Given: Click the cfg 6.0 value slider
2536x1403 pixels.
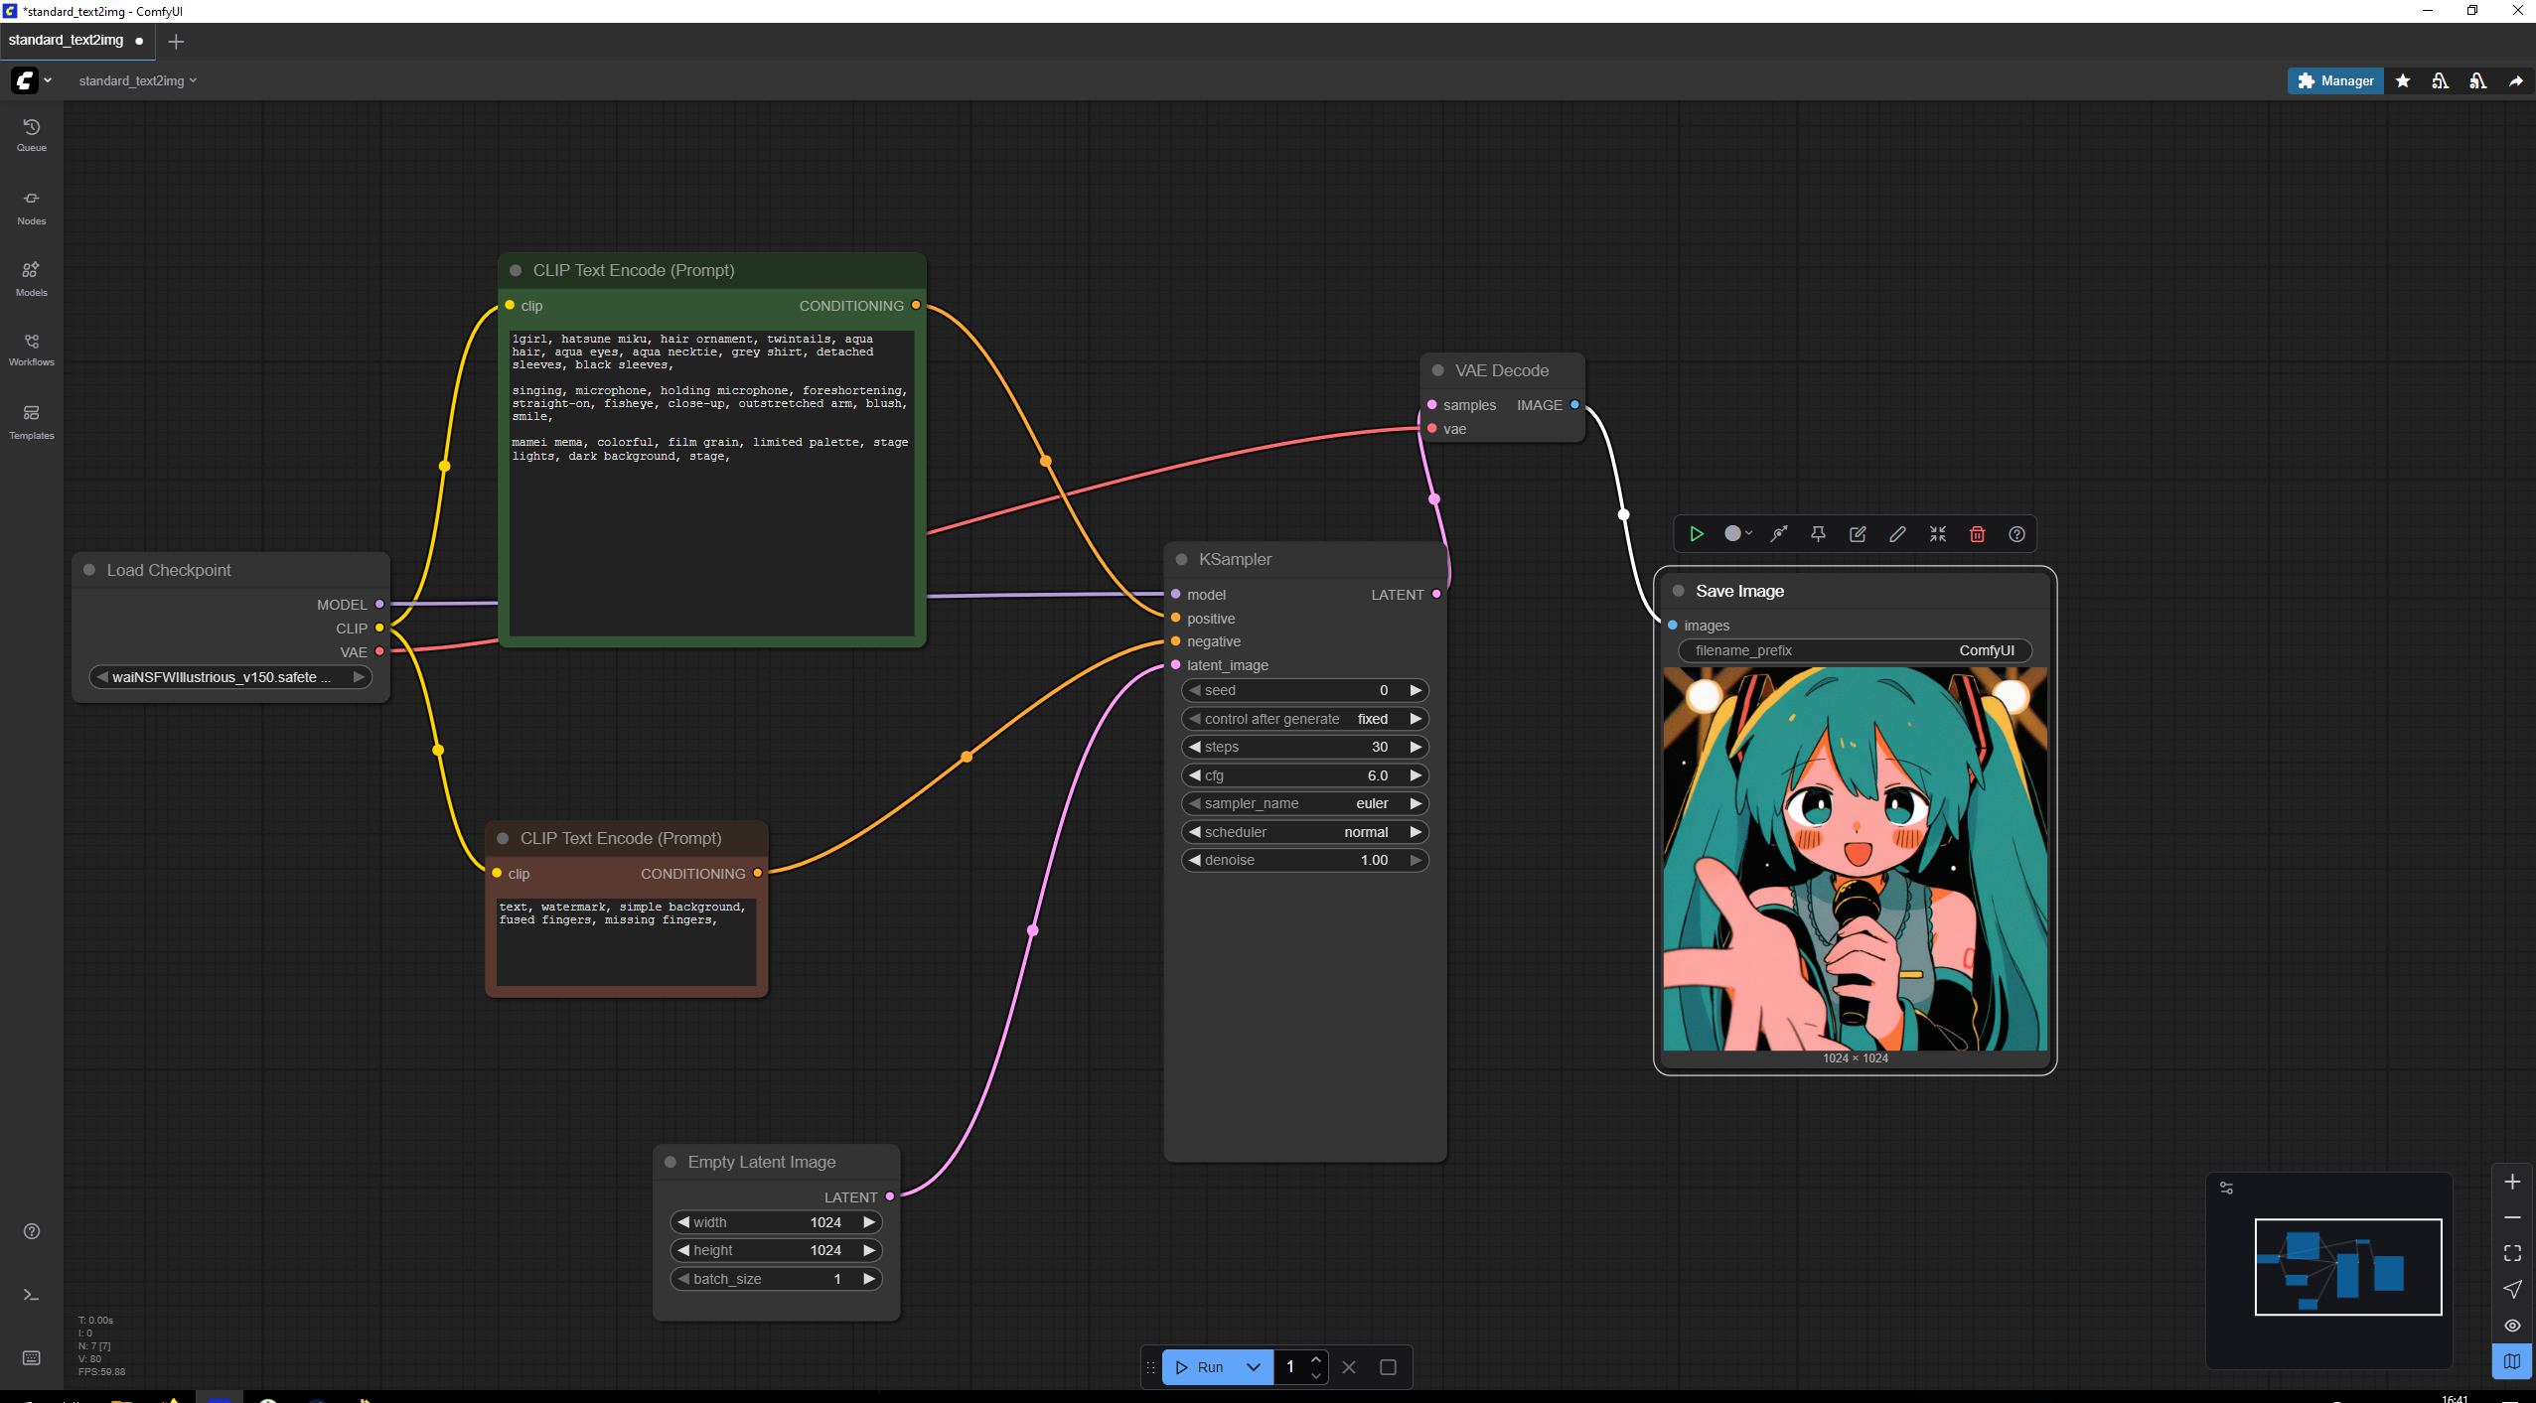Looking at the screenshot, I should point(1304,775).
